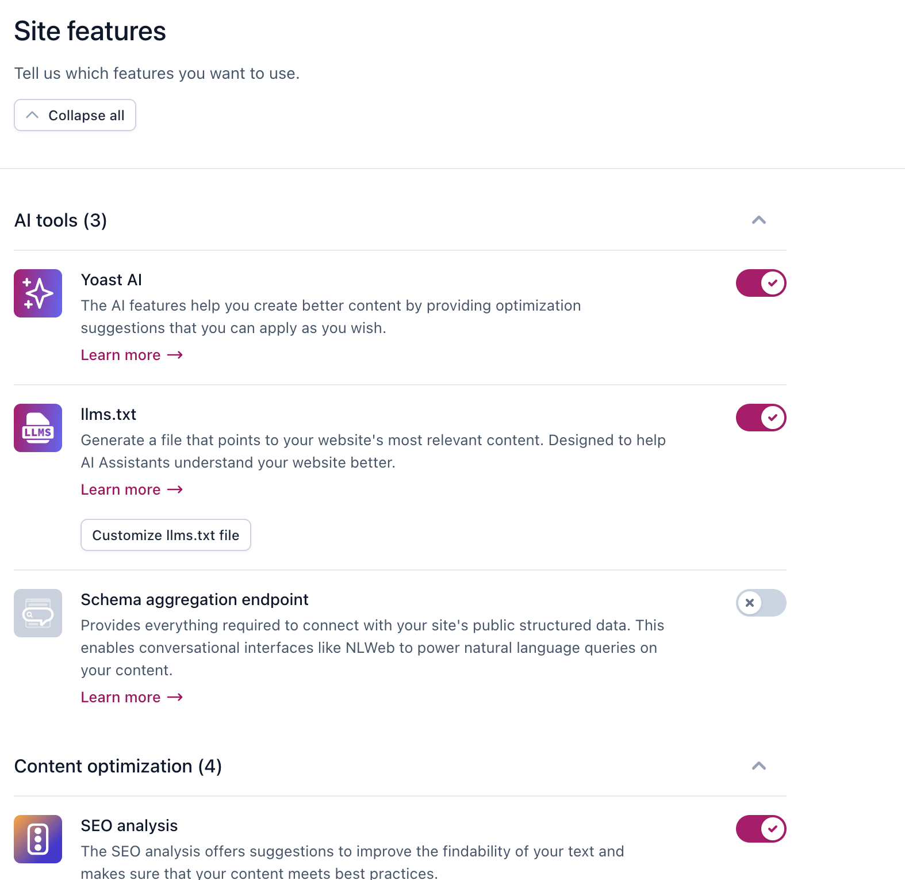Turn off the llms.txt toggle
905x880 pixels.
[761, 418]
